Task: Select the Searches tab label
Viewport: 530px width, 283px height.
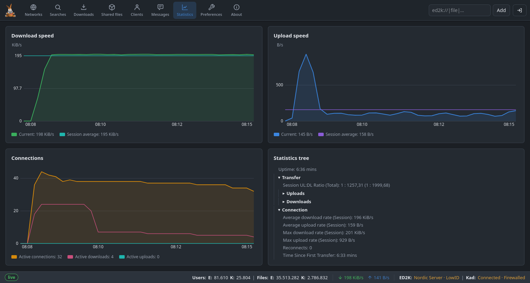Action: coord(58,14)
